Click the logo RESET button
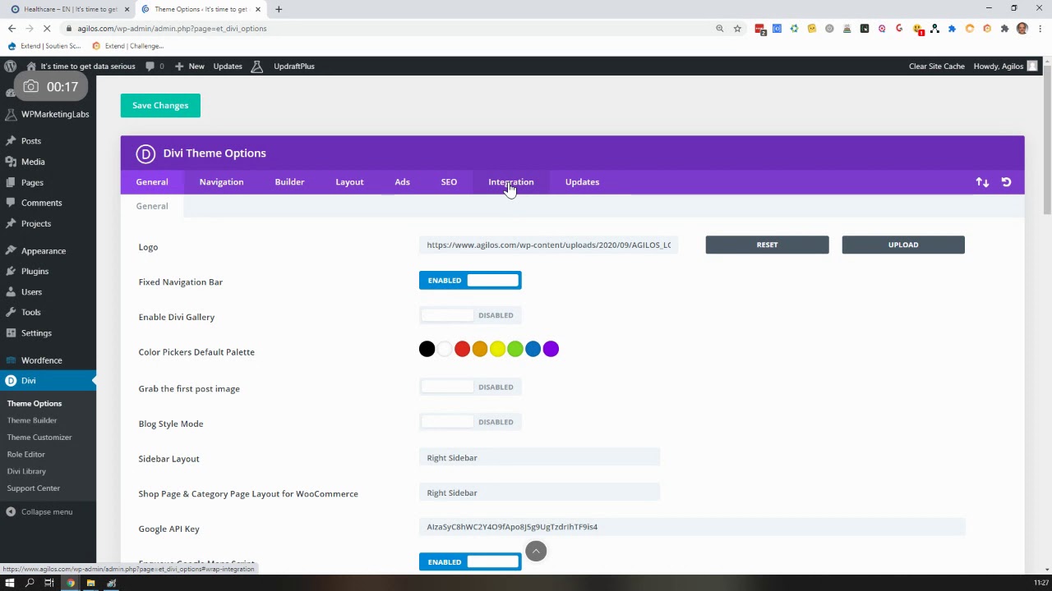Viewport: 1052px width, 591px height. pyautogui.click(x=767, y=245)
